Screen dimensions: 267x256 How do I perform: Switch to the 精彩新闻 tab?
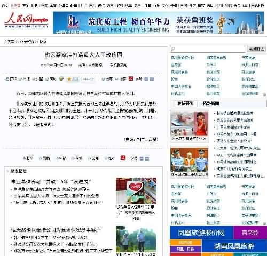coord(211,103)
